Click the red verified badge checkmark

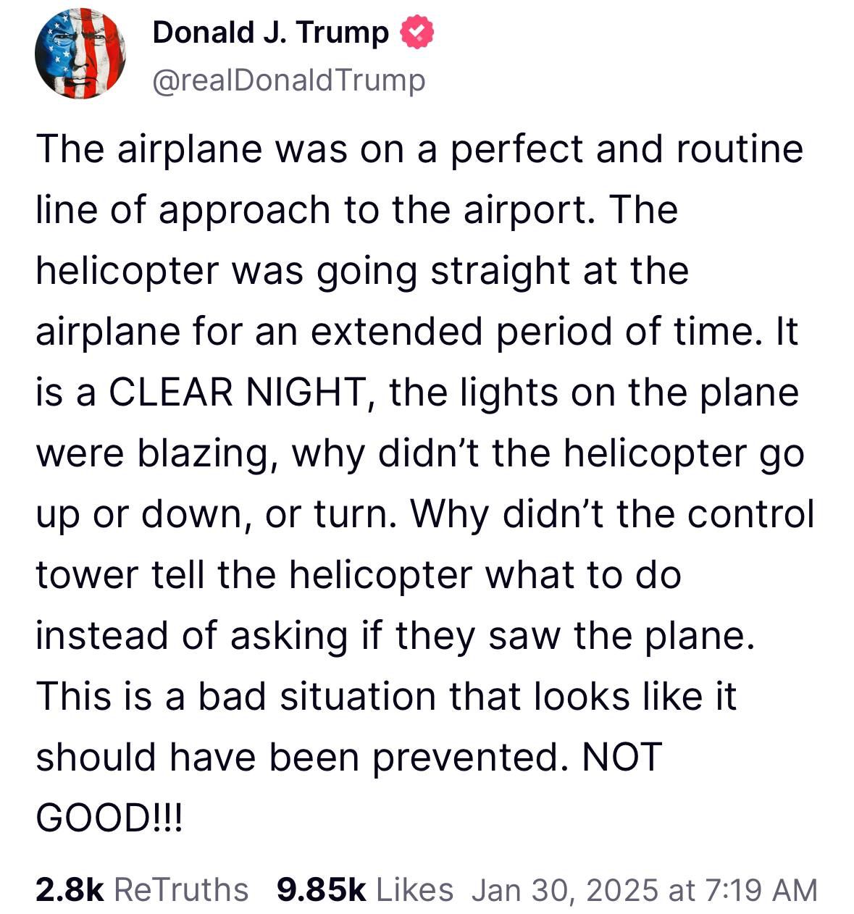coord(417,33)
